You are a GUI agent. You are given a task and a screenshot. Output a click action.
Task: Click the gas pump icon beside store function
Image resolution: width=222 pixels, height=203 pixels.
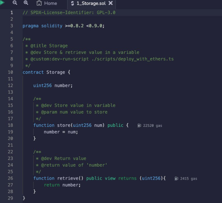139,126
